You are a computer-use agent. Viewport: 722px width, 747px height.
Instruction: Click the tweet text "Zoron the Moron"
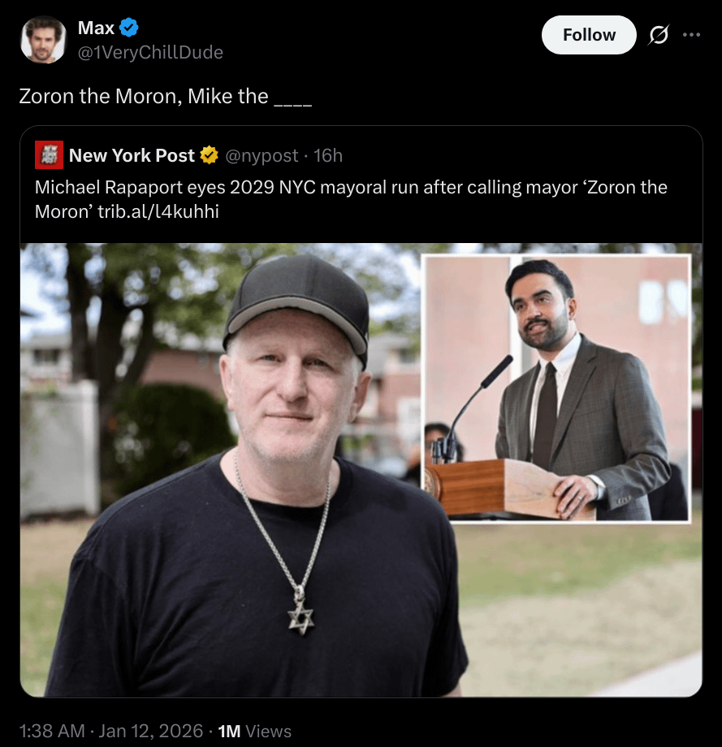point(97,96)
